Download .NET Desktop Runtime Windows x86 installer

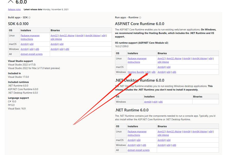click(161, 102)
